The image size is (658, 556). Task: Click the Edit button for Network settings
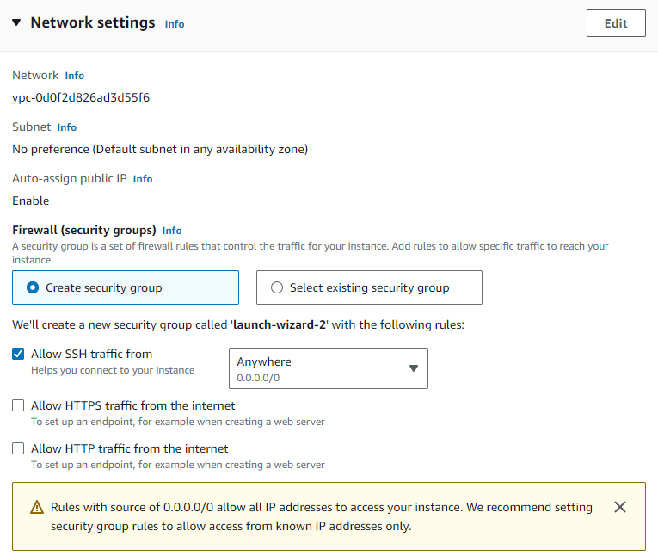pos(616,23)
